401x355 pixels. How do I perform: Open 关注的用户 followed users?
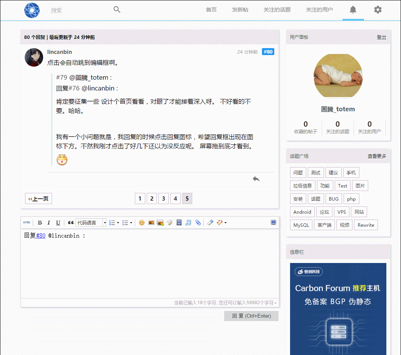pyautogui.click(x=319, y=10)
